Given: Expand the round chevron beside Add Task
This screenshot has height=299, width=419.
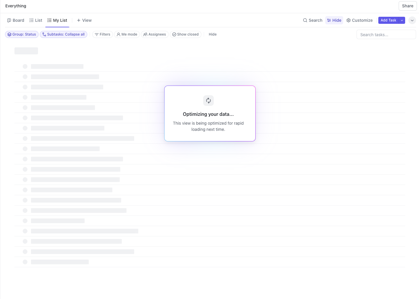Looking at the screenshot, I should point(412,20).
